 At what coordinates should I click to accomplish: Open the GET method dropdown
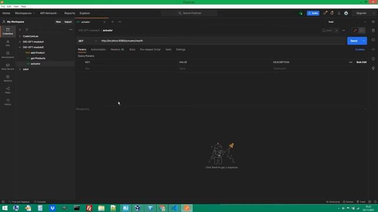(x=88, y=41)
